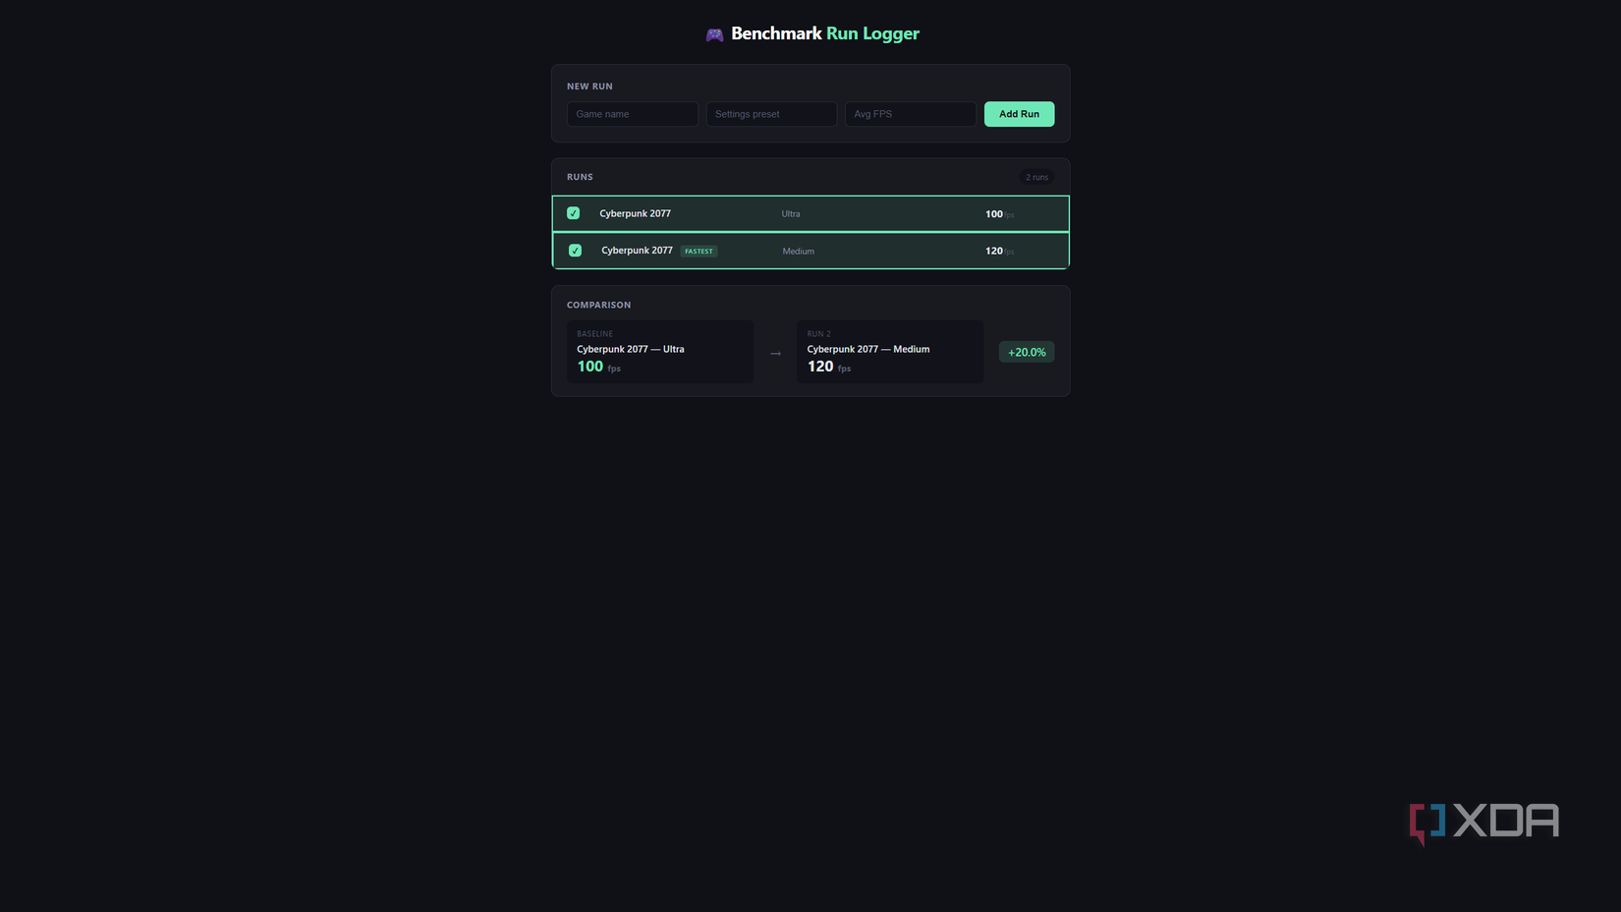Click the "Ultra" preset in the runs list
The height and width of the screenshot is (912, 1621).
(x=791, y=214)
